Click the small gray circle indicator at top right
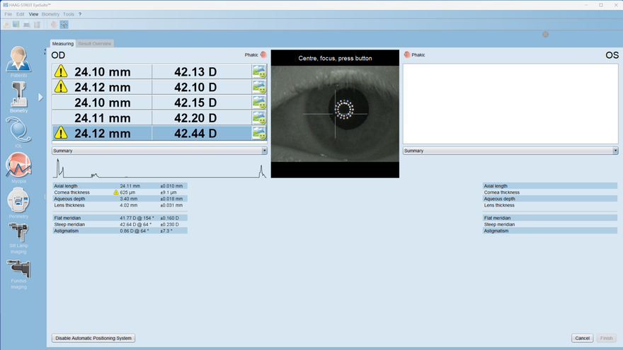 click(546, 35)
